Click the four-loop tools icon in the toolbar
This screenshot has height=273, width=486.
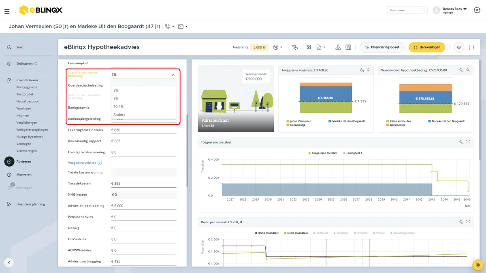pos(309,47)
